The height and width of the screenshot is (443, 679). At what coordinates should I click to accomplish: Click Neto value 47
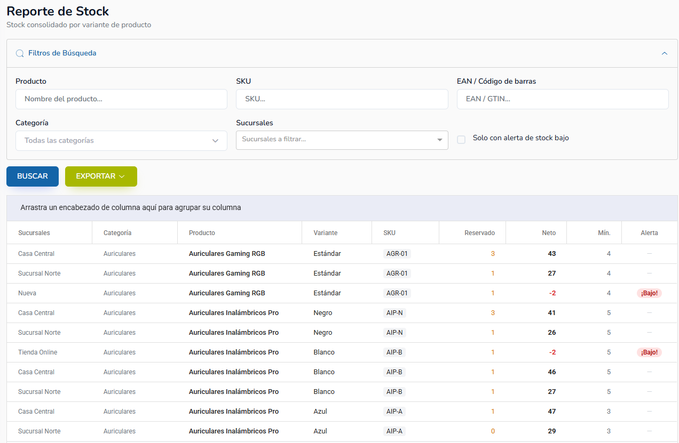[x=552, y=412]
